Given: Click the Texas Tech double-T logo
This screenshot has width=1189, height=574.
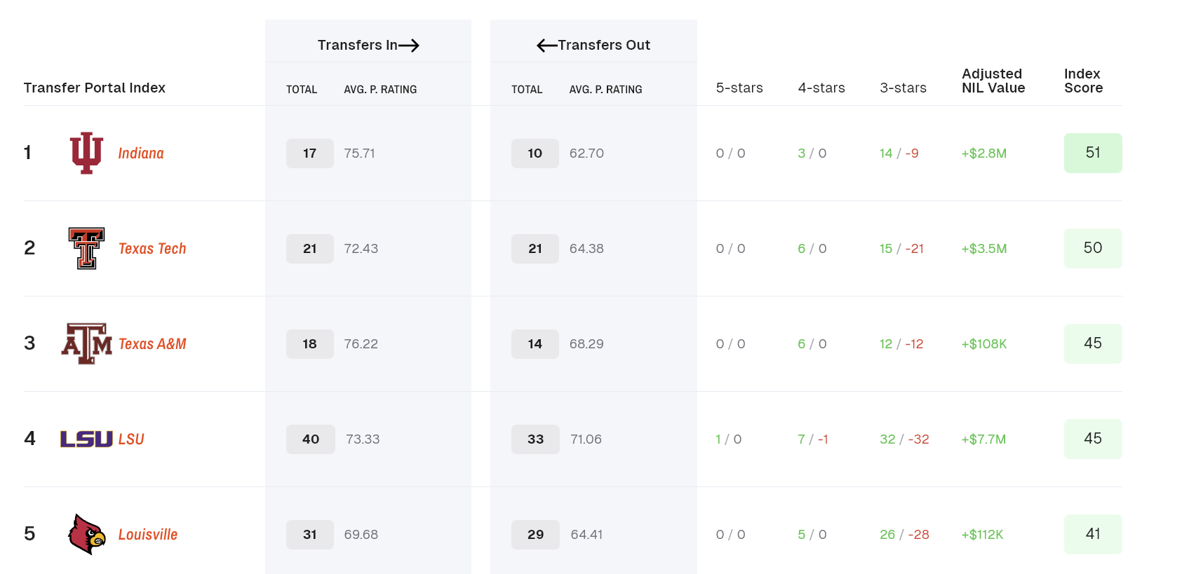Looking at the screenshot, I should 86,248.
